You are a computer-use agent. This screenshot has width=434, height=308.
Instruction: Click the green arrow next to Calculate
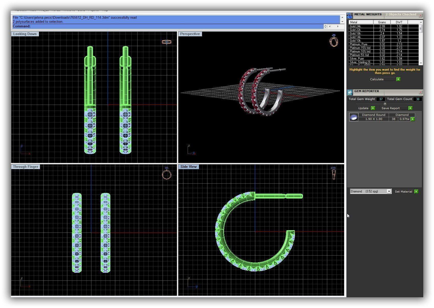(x=398, y=79)
